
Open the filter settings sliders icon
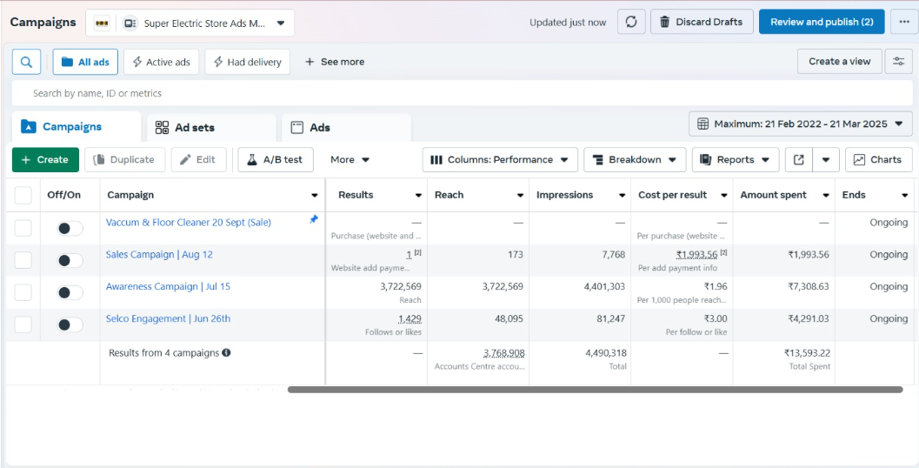click(x=899, y=62)
